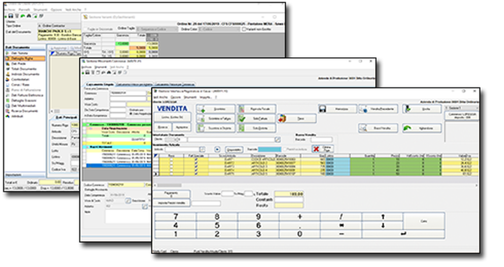Click the yellow Totale value field

[289, 194]
